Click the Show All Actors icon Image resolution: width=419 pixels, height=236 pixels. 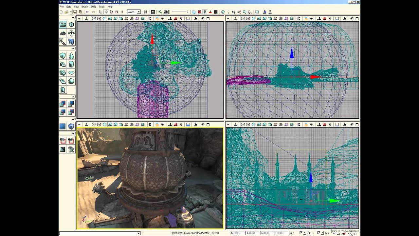click(71, 149)
